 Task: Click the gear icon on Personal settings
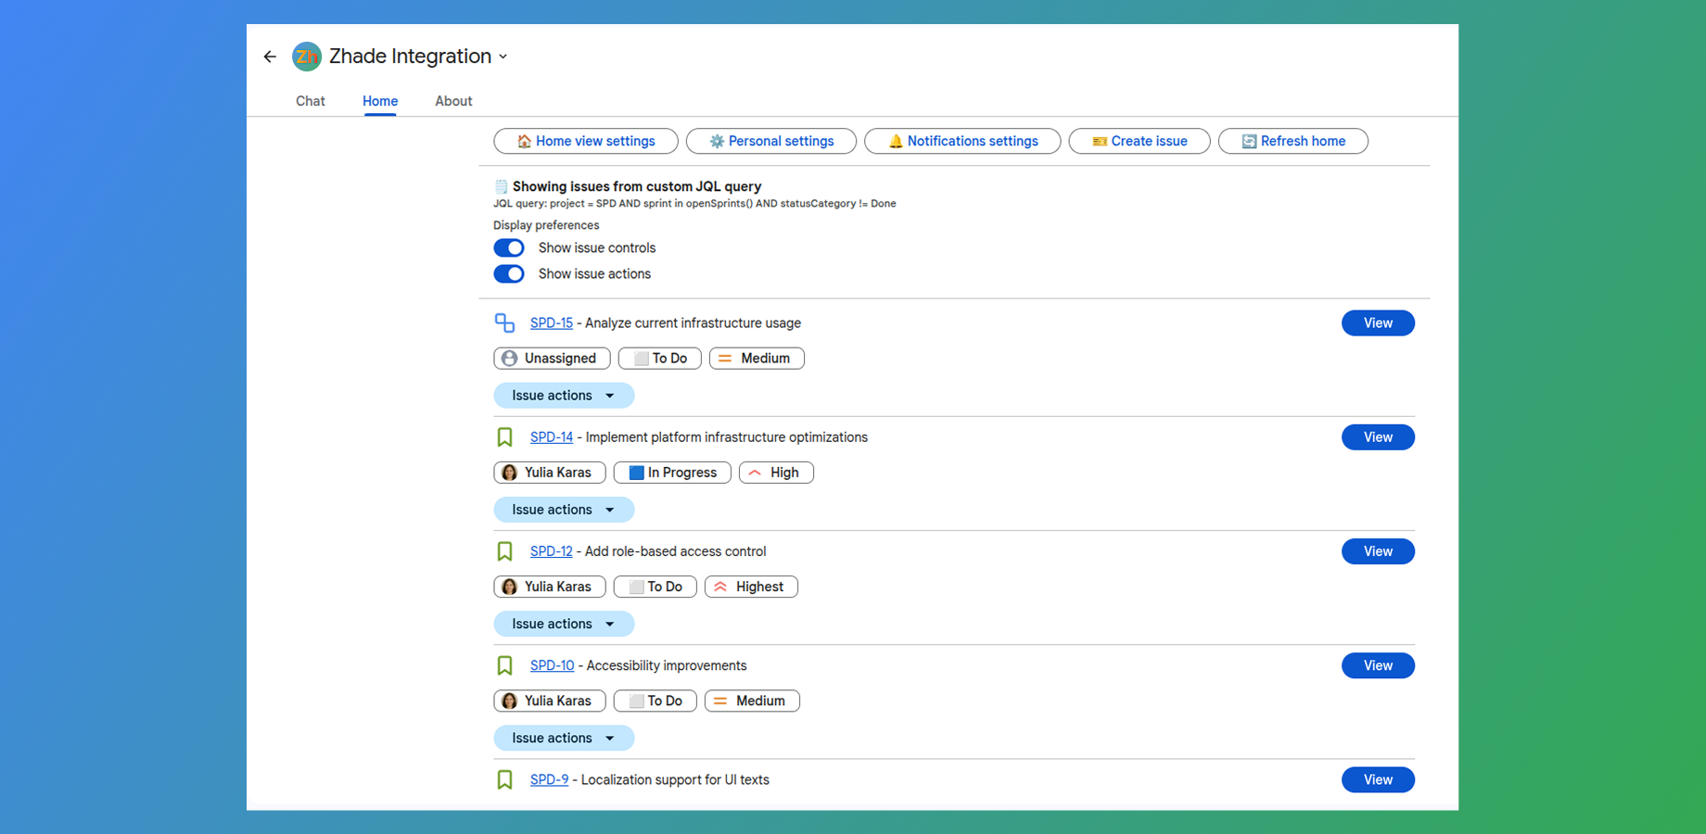click(x=716, y=141)
